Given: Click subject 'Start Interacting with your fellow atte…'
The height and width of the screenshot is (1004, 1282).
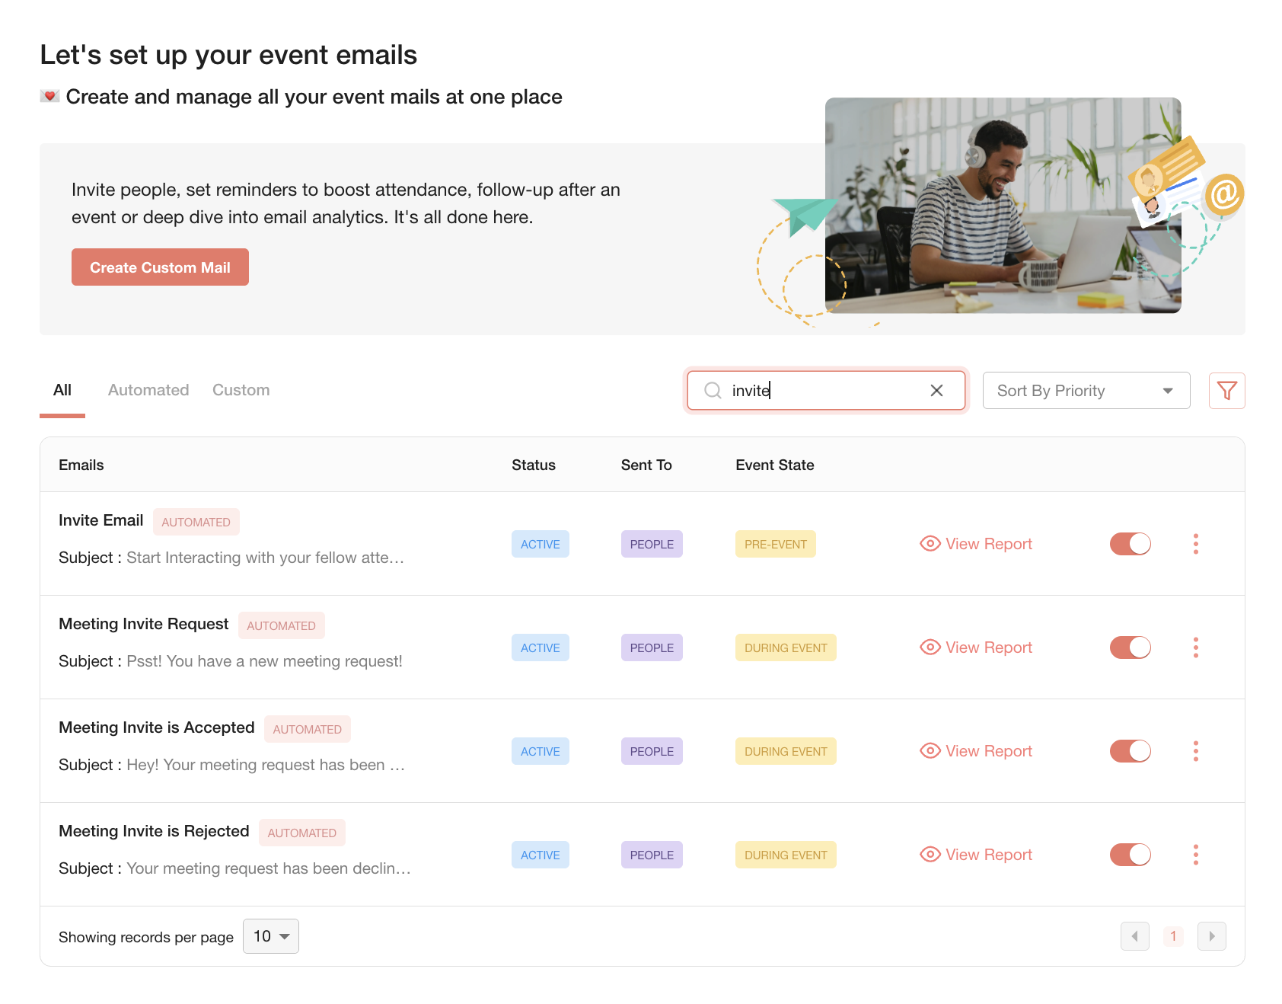Looking at the screenshot, I should pos(265,558).
